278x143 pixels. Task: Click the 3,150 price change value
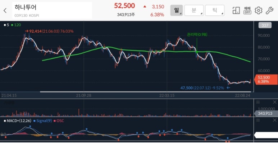(x=158, y=7)
